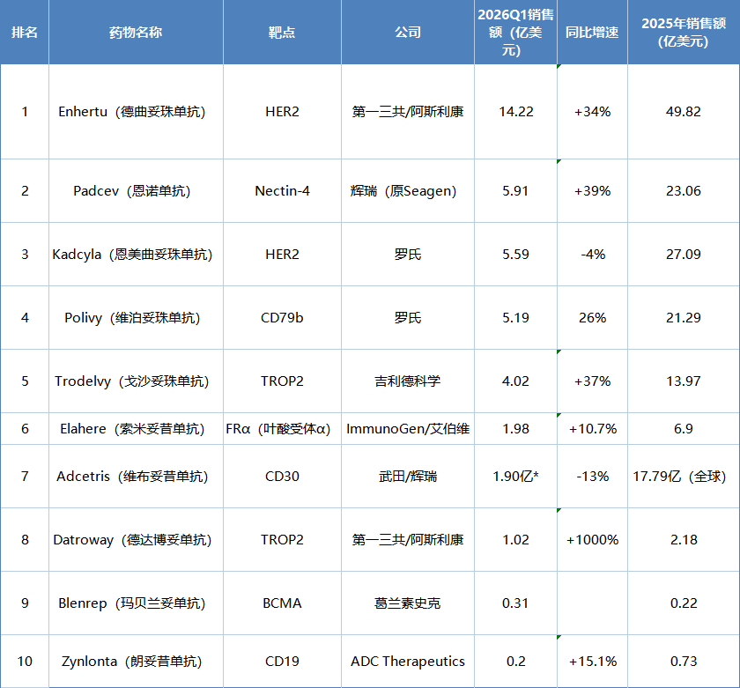Click the 排名 column header
This screenshot has width=740, height=688.
[x=24, y=32]
